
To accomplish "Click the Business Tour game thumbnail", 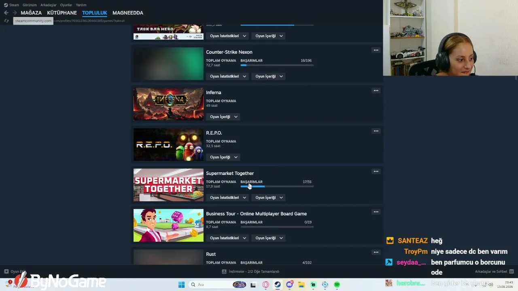I will [168, 226].
